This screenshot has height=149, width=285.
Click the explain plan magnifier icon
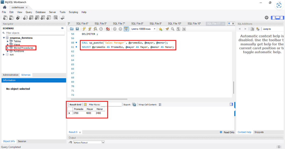95,29
